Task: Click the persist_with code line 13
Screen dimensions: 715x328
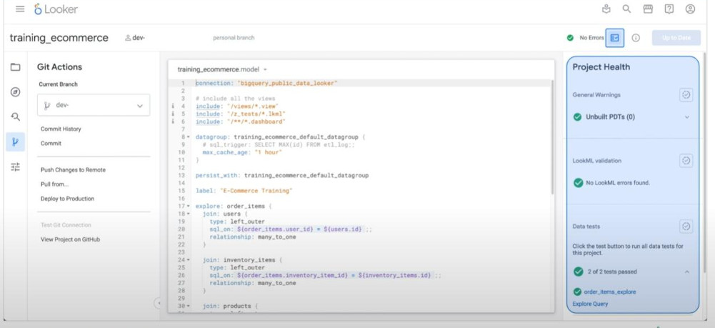Action: [282, 175]
